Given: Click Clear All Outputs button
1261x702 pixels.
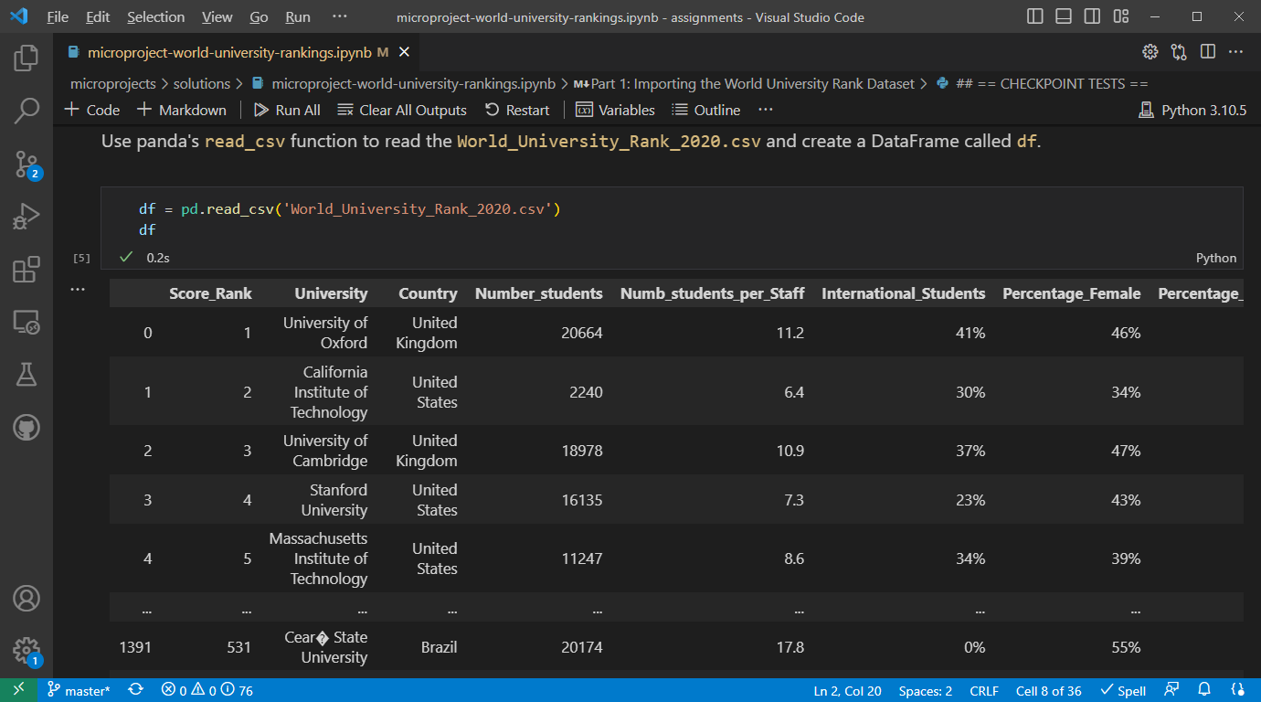Looking at the screenshot, I should pyautogui.click(x=402, y=110).
